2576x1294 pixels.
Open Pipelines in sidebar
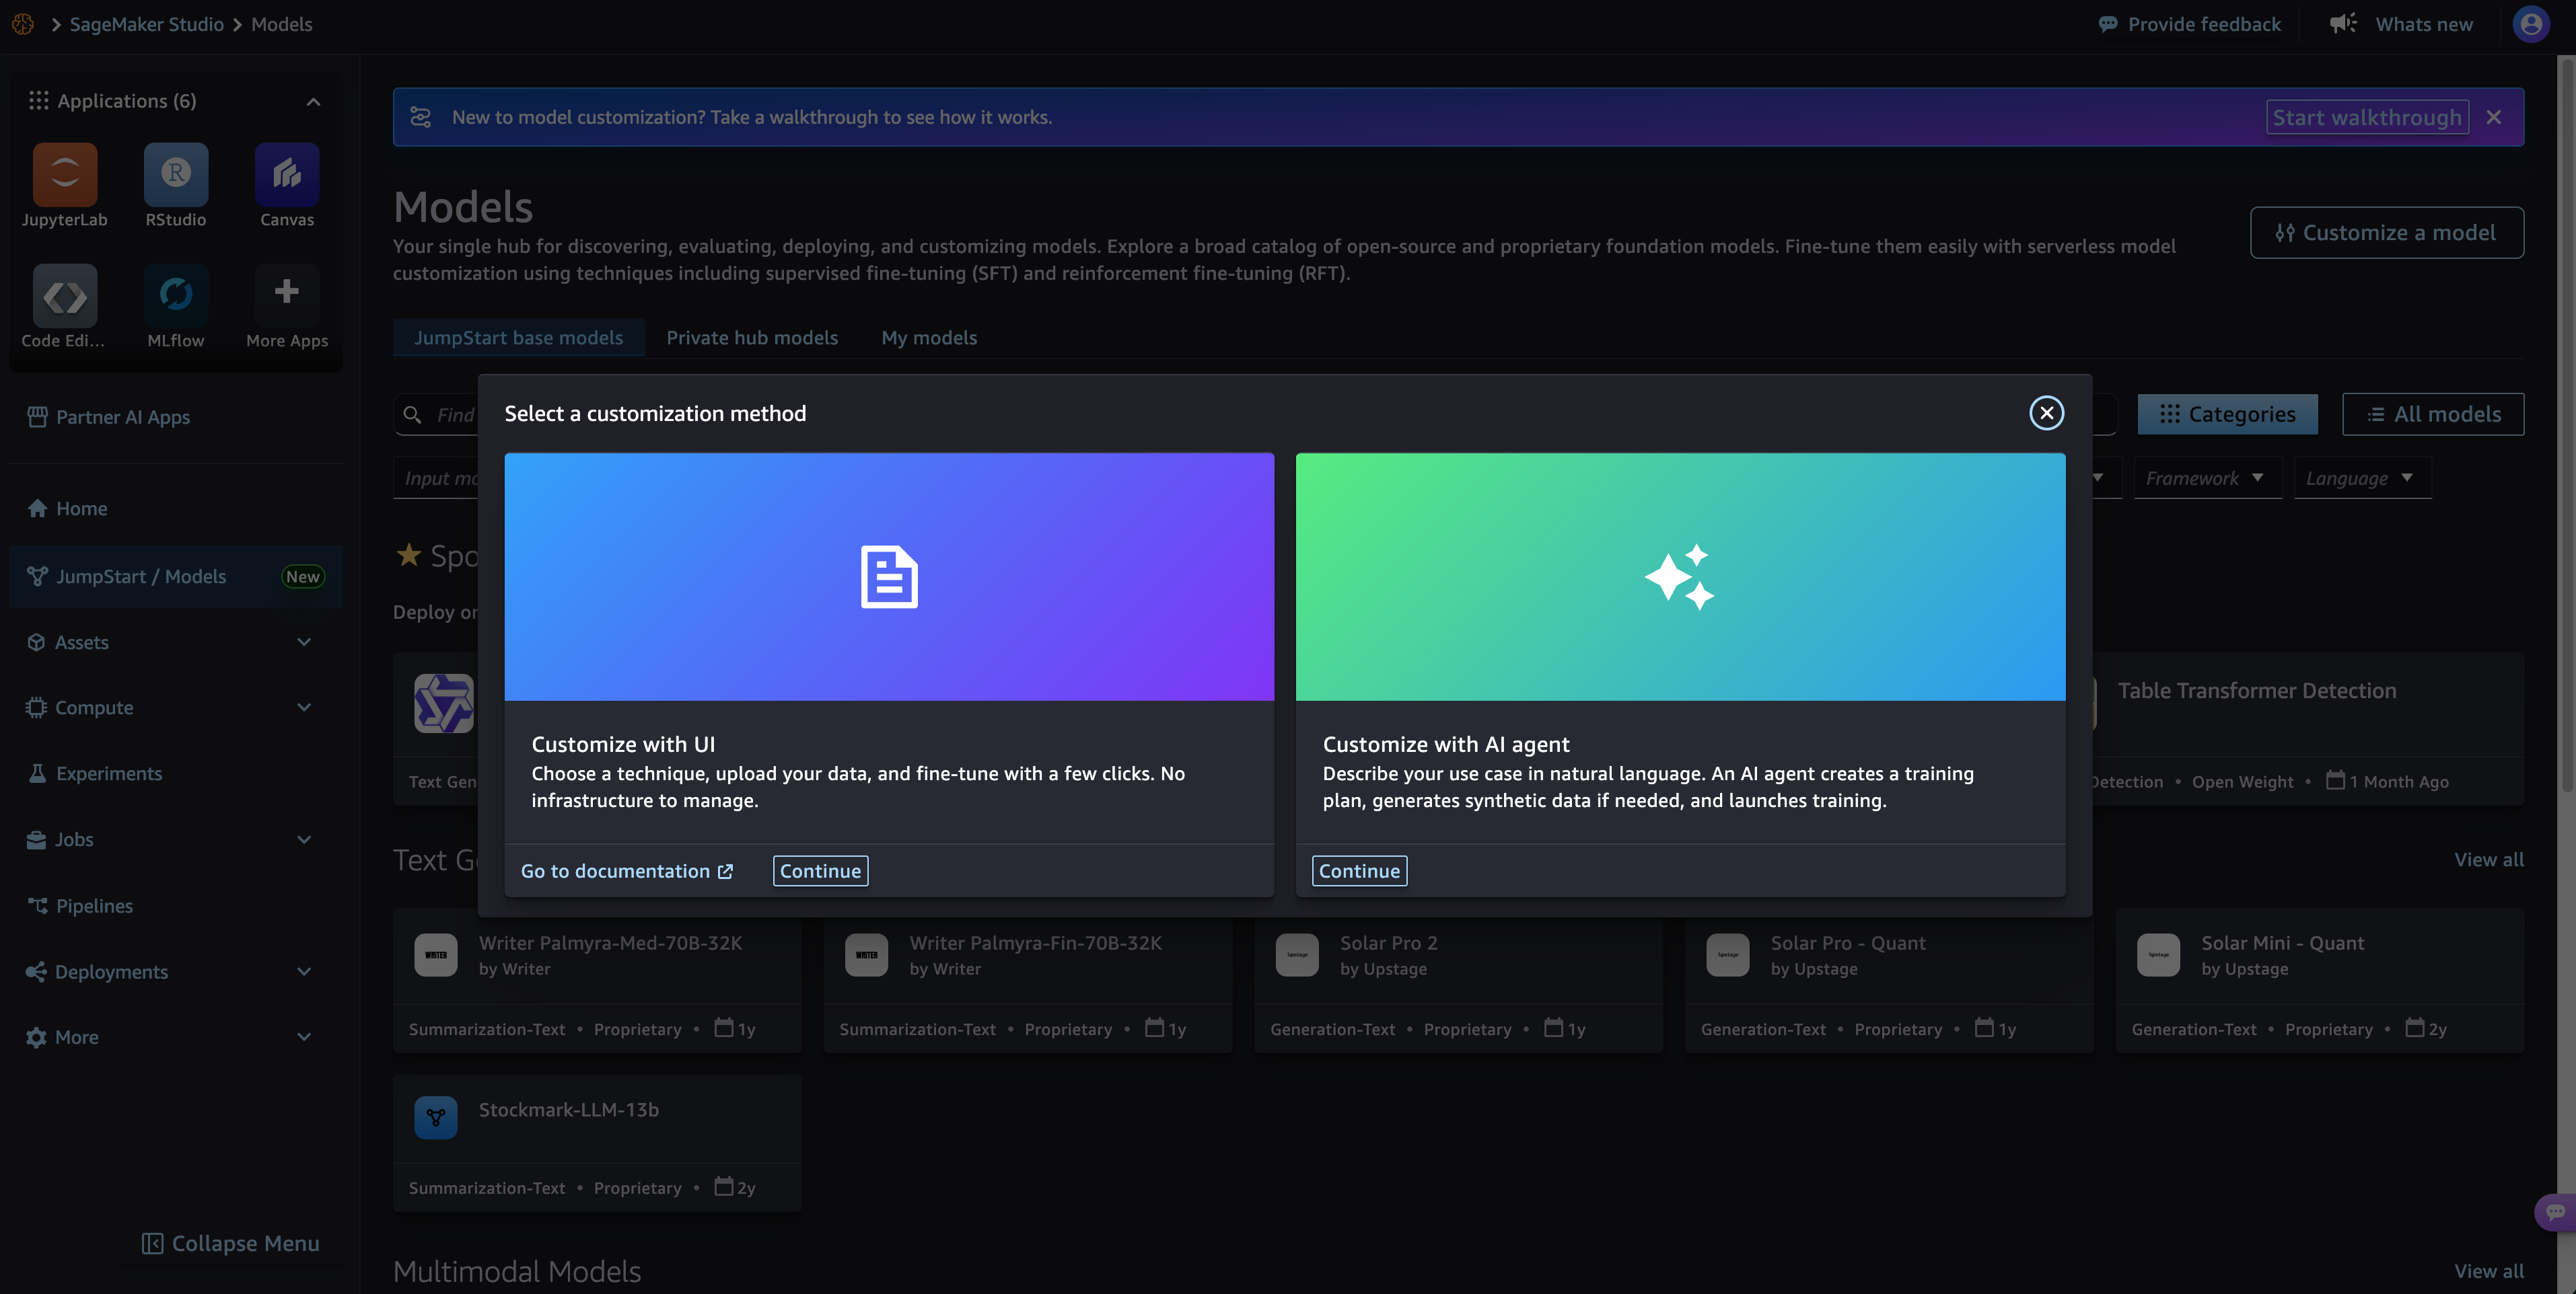(175, 905)
